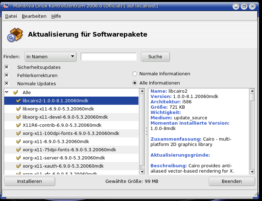Click the info panel scrollbar thumb
Image resolution: width=262 pixels, height=201 pixels.
click(252, 97)
